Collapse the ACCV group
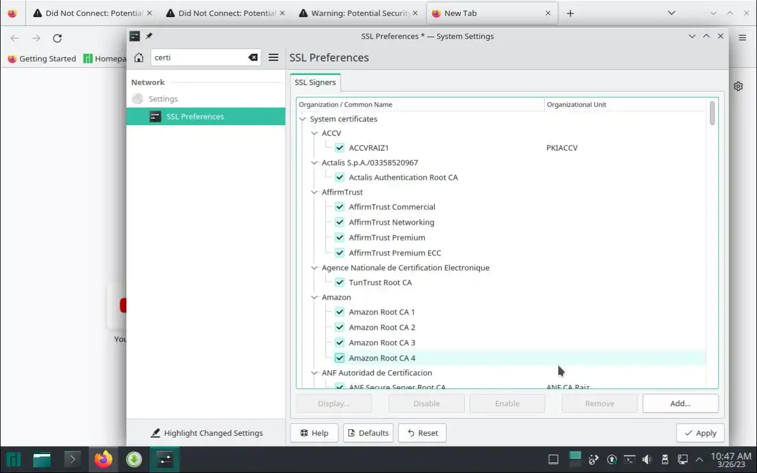This screenshot has width=757, height=473. 314,134
